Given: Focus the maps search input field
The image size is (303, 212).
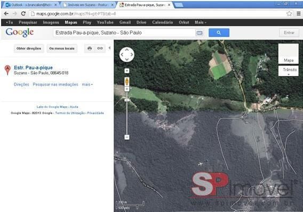Looking at the screenshot, I should click(x=125, y=33).
